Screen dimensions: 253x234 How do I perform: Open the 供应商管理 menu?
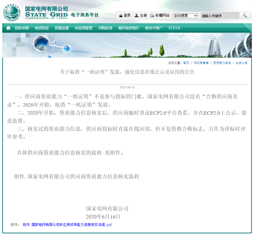[x=83, y=28]
